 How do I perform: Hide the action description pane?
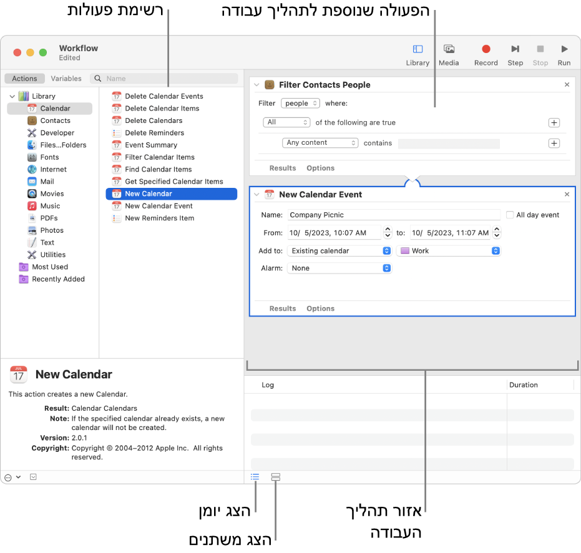coord(33,477)
